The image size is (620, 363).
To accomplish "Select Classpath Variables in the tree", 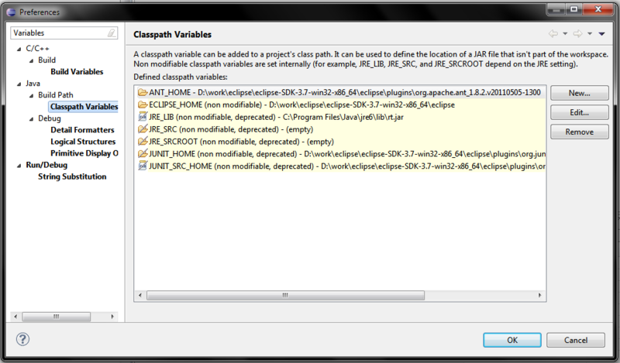I will coord(84,107).
